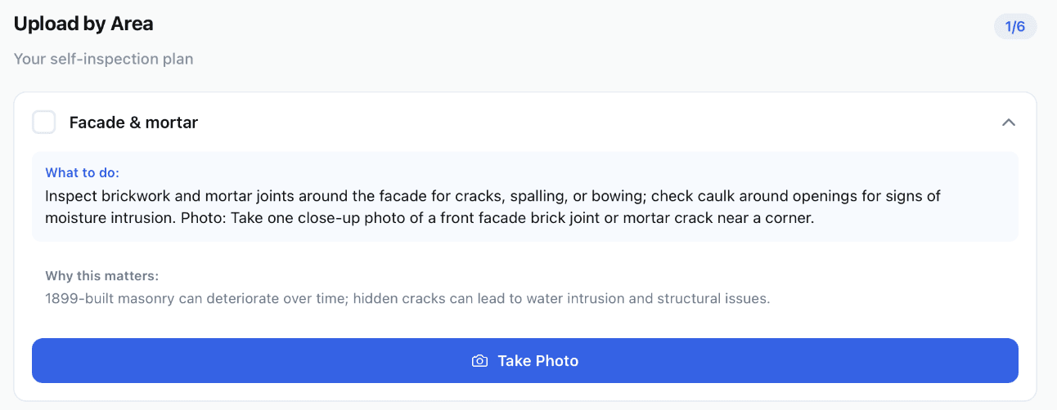Collapse the Facade & mortar section
1057x410 pixels.
click(x=1009, y=123)
